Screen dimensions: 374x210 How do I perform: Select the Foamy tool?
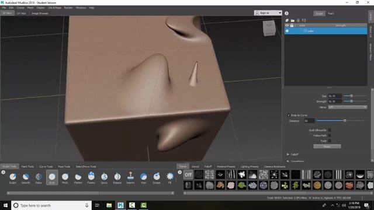point(91,178)
